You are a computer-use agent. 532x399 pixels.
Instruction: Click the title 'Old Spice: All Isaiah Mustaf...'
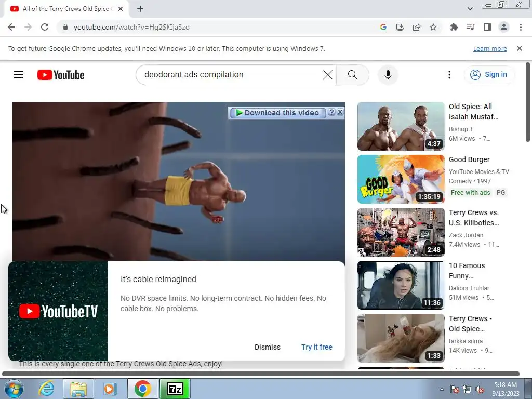[474, 112]
